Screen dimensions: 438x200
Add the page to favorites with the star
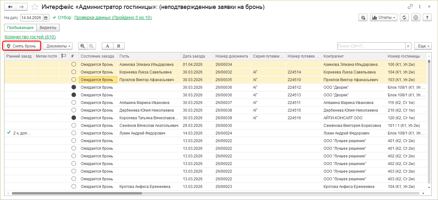click(x=35, y=7)
